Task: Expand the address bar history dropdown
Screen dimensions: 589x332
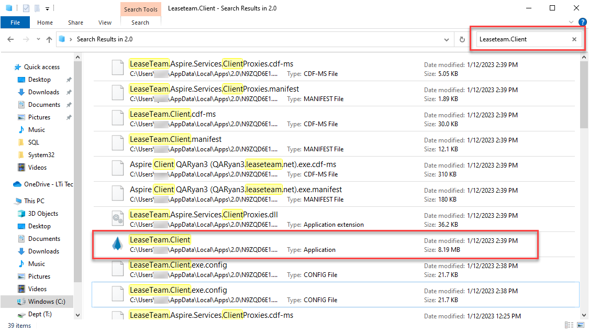Action: pyautogui.click(x=446, y=39)
